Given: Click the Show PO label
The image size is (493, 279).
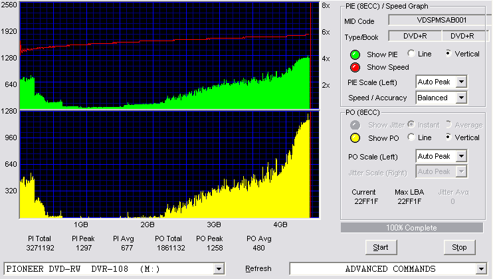Looking at the screenshot, I should pyautogui.click(x=383, y=138).
